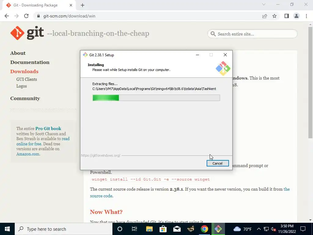The image size is (313, 235).
Task: Click the muted volume icon
Action: coord(274,229)
